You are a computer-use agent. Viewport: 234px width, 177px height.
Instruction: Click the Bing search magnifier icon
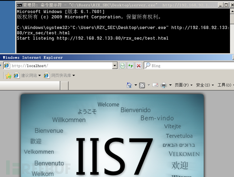pyautogui.click(x=148, y=65)
